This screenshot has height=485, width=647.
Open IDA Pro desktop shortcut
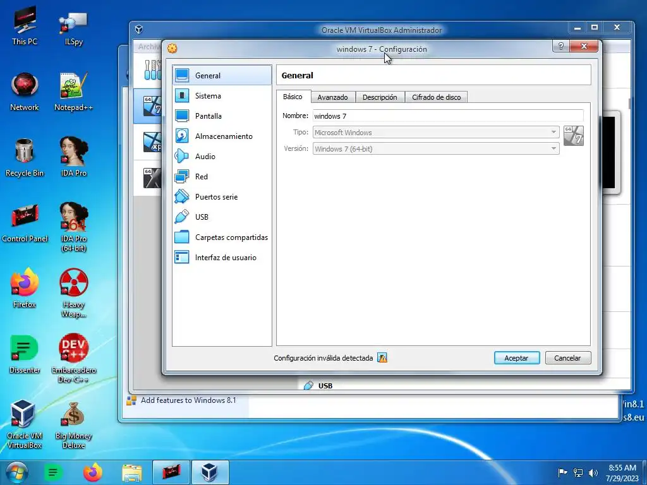[x=73, y=157]
